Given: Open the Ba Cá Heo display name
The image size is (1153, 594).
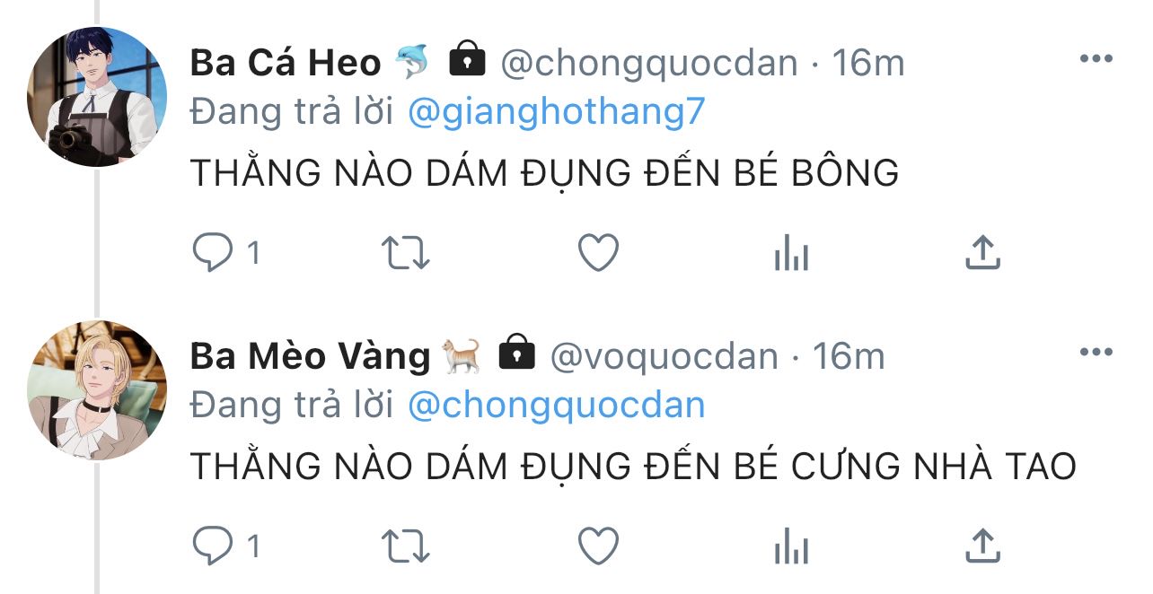Looking at the screenshot, I should (x=286, y=63).
